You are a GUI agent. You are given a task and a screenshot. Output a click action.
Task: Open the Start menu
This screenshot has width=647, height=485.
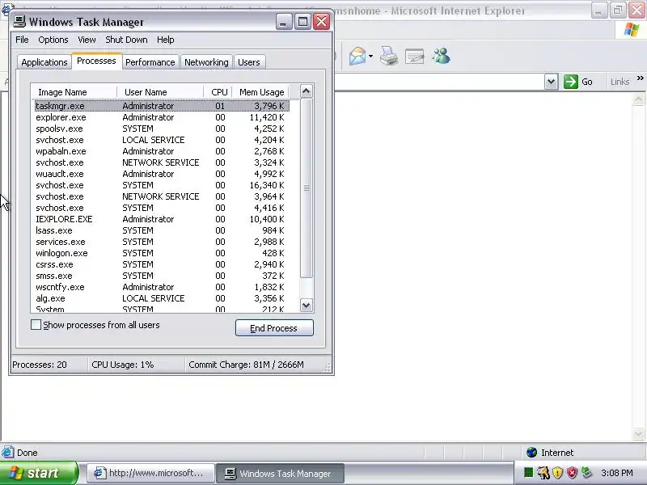(x=38, y=473)
